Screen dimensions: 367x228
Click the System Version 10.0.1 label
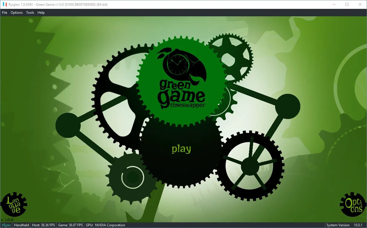coord(344,225)
